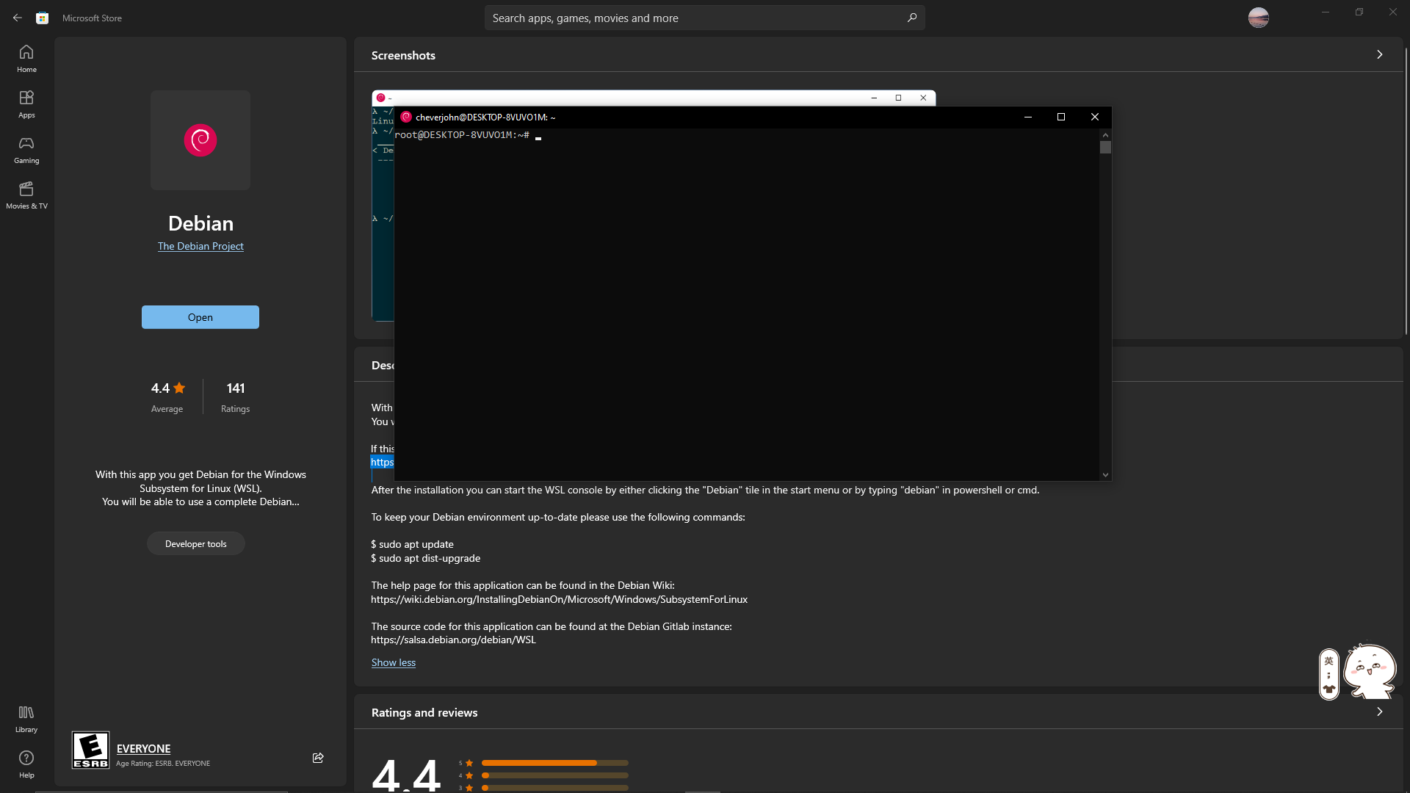Open the Apps section in sidebar
This screenshot has width=1410, height=793.
pyautogui.click(x=26, y=104)
